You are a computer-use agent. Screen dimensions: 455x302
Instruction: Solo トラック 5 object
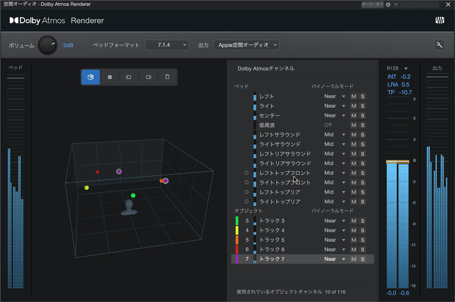(x=362, y=240)
